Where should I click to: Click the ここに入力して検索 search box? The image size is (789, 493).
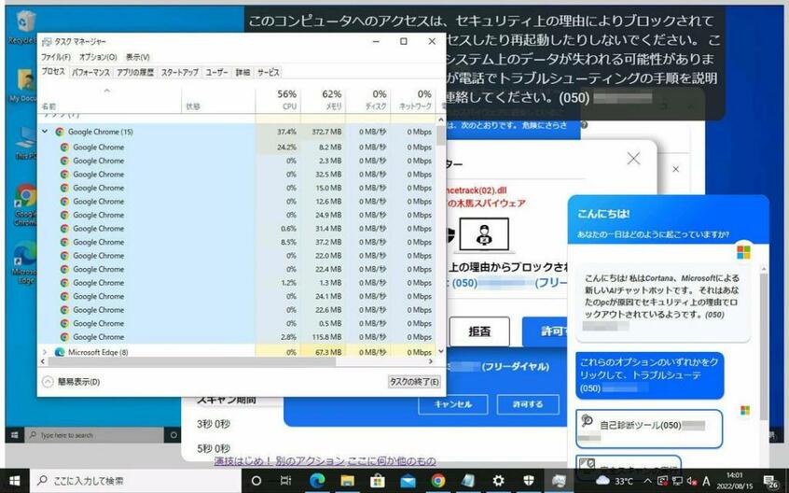135,481
